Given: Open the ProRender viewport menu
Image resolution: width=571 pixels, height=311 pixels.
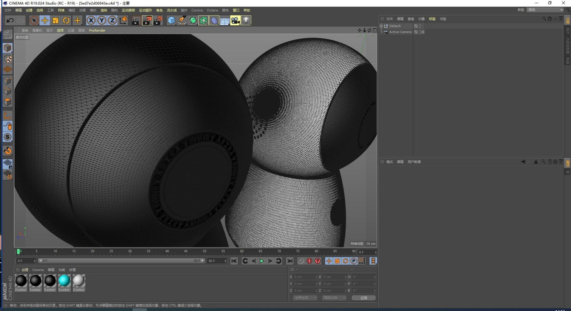Looking at the screenshot, I should click(97, 30).
